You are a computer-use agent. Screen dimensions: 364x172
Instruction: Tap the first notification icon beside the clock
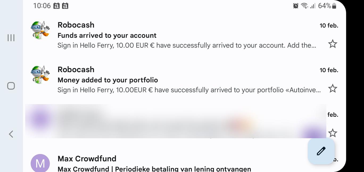(x=56, y=6)
